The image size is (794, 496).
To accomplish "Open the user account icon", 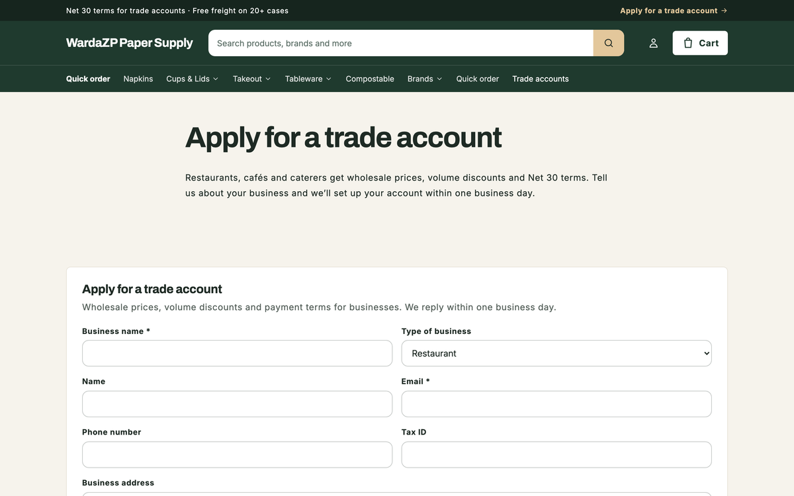I will pyautogui.click(x=653, y=43).
